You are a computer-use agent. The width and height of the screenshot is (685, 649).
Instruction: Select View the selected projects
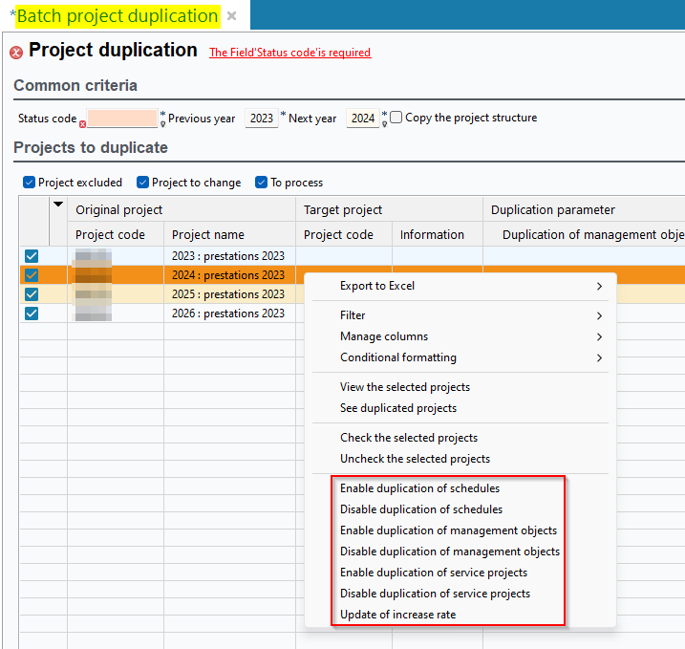click(x=405, y=387)
